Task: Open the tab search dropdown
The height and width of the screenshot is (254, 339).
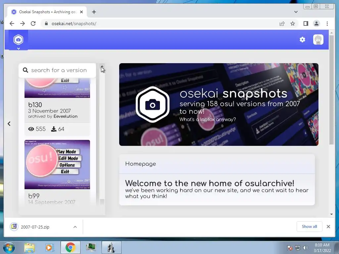Action: click(x=296, y=12)
